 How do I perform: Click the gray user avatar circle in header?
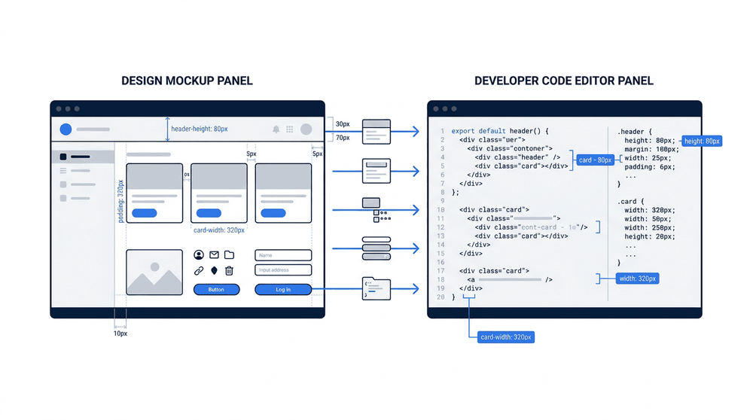tap(306, 129)
